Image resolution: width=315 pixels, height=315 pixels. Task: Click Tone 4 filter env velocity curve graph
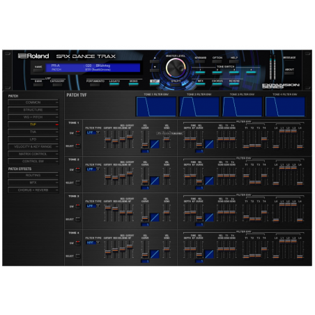[209, 254]
